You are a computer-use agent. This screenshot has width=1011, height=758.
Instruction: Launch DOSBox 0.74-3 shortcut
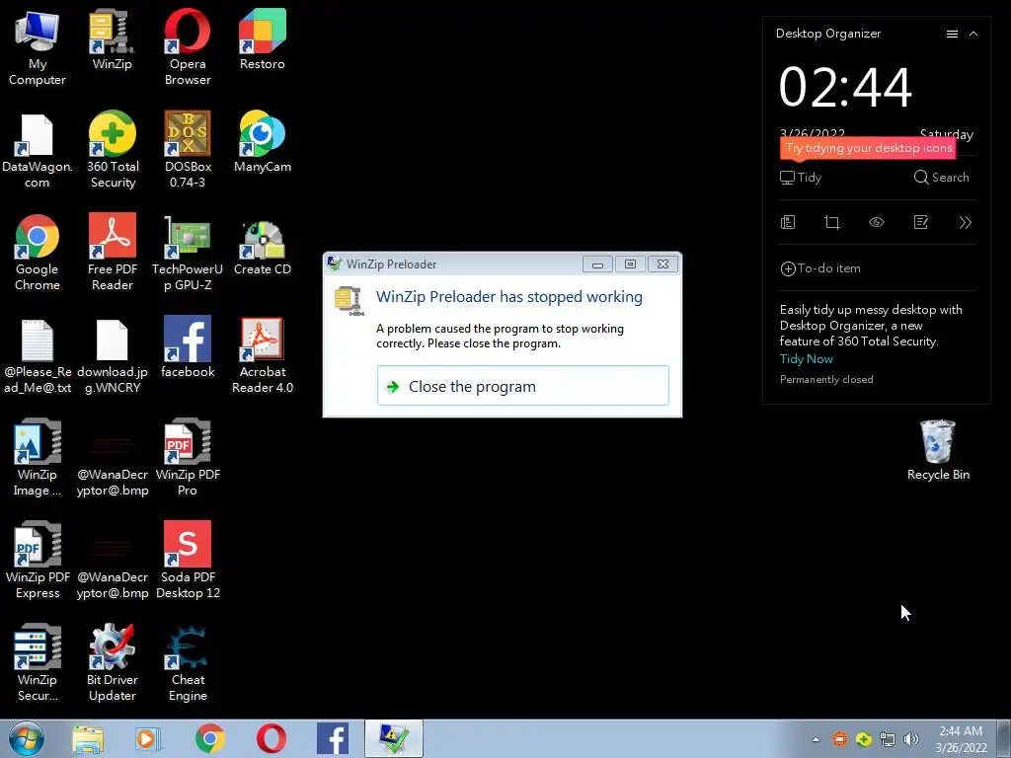(188, 150)
